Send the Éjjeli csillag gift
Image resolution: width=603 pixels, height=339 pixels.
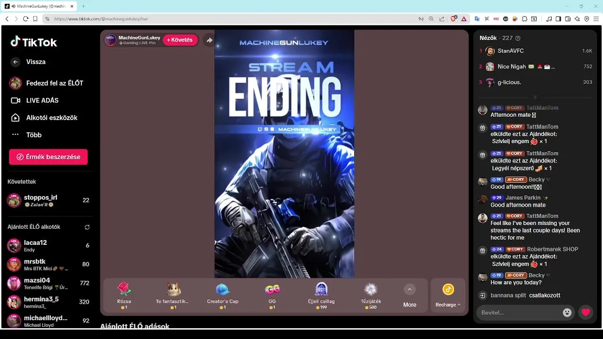click(321, 296)
